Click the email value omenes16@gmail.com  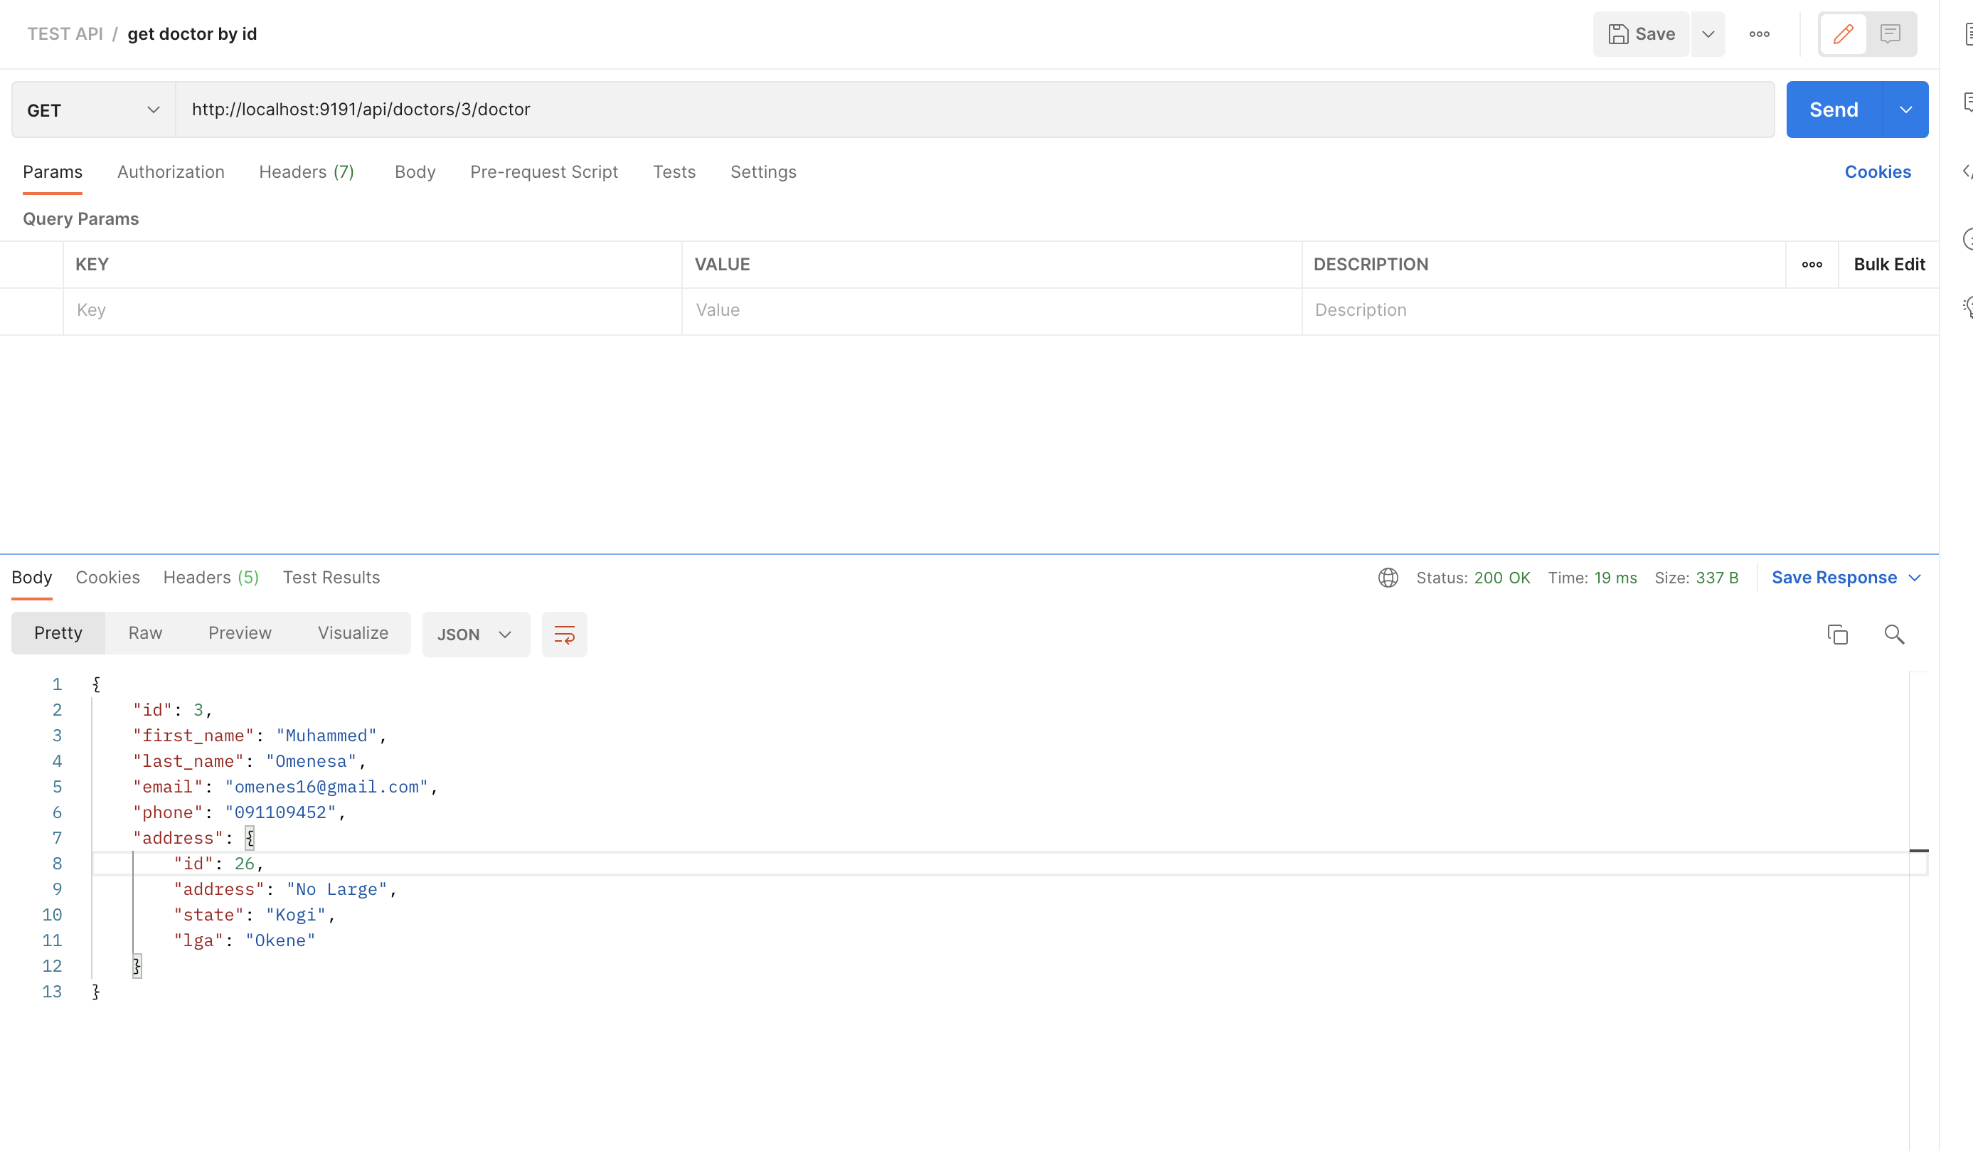point(326,787)
